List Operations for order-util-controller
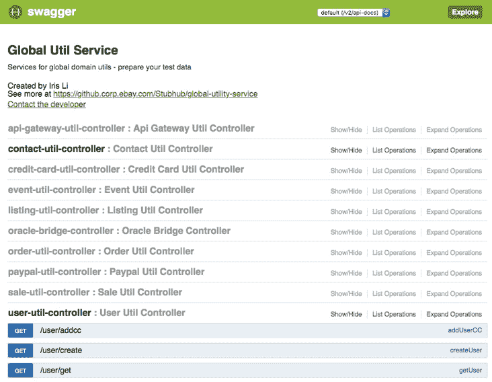 tap(394, 253)
